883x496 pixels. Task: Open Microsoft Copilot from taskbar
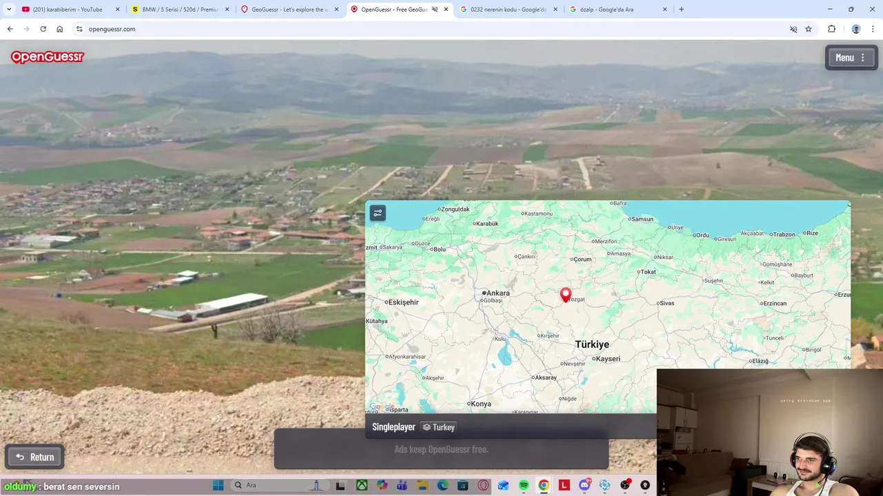(x=382, y=485)
